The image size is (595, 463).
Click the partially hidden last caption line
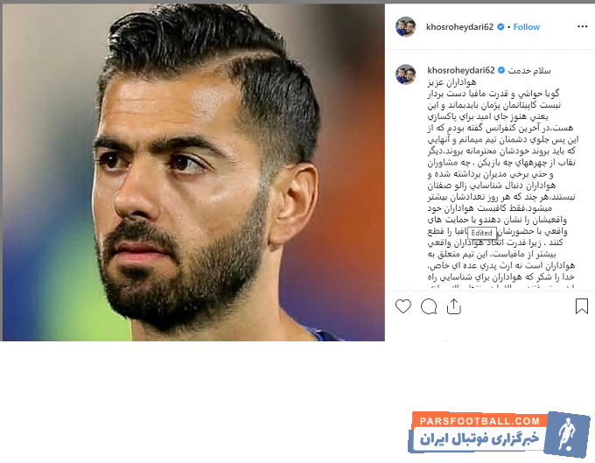500,286
